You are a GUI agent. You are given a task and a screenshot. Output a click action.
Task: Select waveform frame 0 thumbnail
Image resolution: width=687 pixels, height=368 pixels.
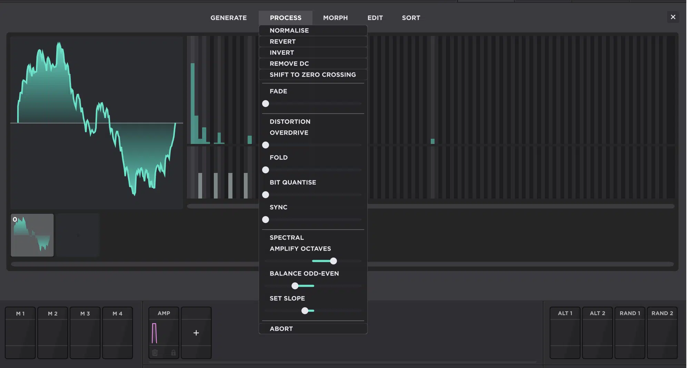(x=32, y=235)
